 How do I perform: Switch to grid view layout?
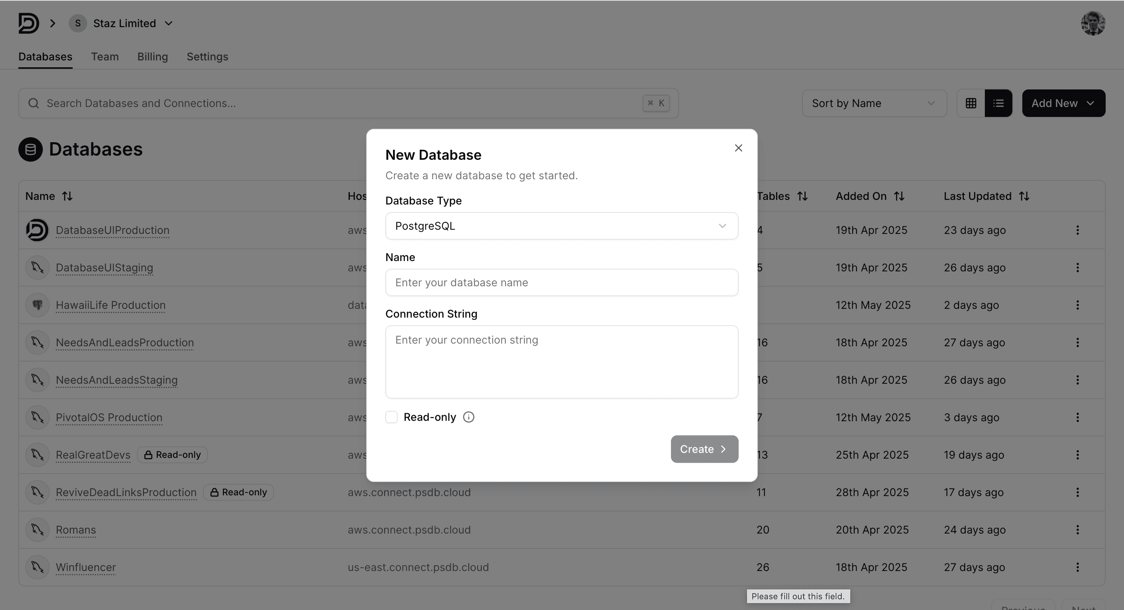click(x=971, y=104)
